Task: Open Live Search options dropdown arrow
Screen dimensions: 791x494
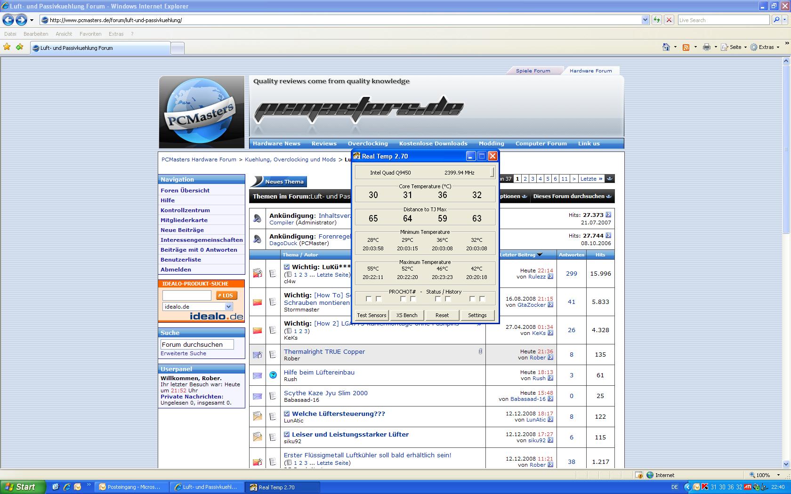Action: (785, 20)
